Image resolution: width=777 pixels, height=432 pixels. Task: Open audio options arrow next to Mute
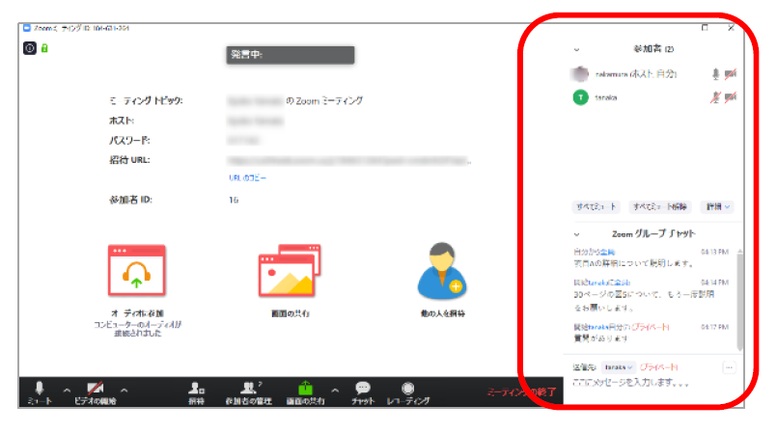pyautogui.click(x=67, y=390)
